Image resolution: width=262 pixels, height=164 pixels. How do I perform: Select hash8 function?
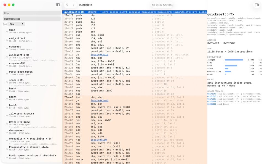coord(32,106)
